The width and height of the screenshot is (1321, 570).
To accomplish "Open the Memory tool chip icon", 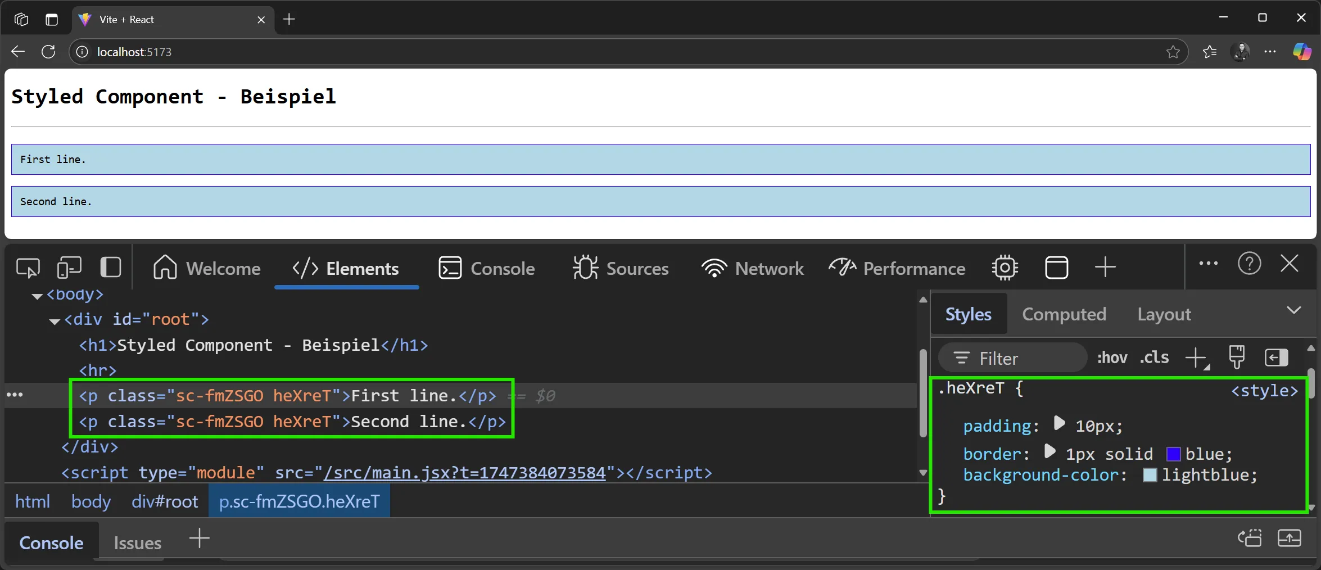I will [x=1005, y=268].
